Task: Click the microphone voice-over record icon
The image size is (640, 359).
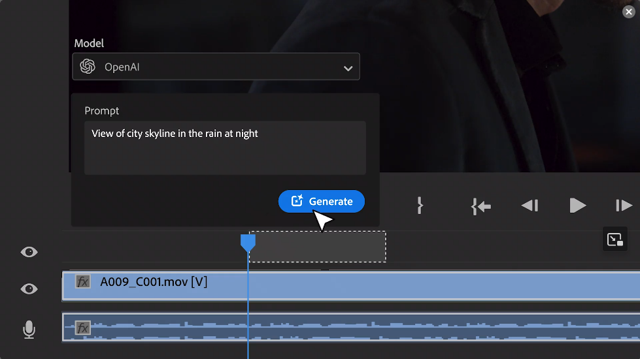Action: click(29, 329)
